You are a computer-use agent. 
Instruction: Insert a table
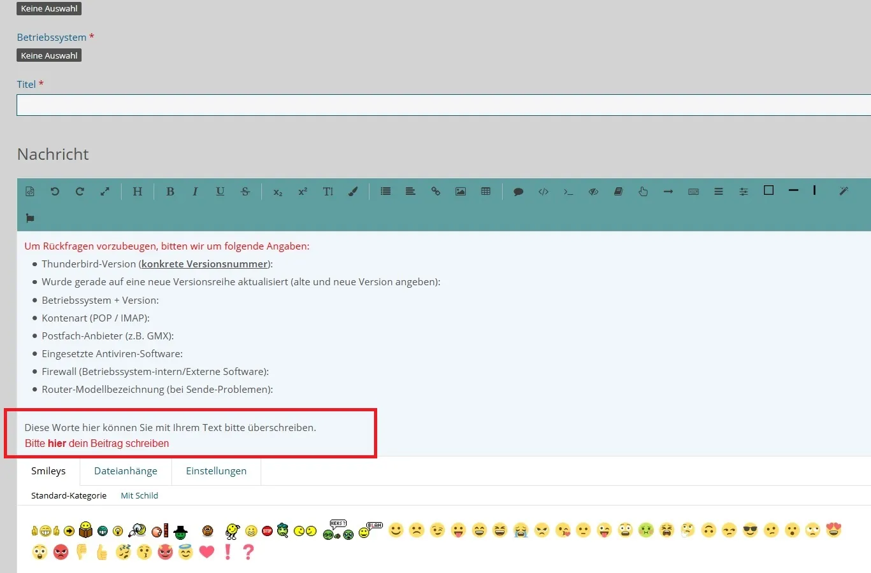(486, 191)
